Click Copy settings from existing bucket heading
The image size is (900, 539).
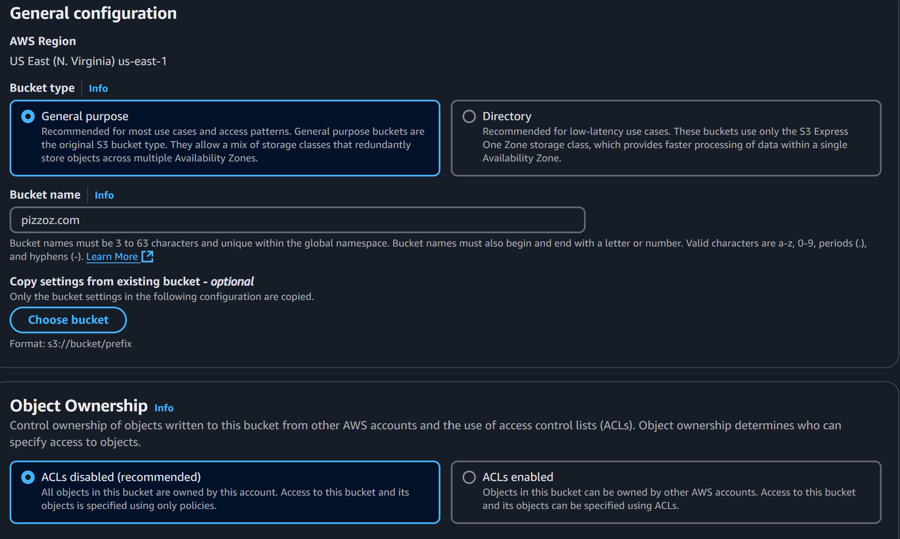point(131,282)
